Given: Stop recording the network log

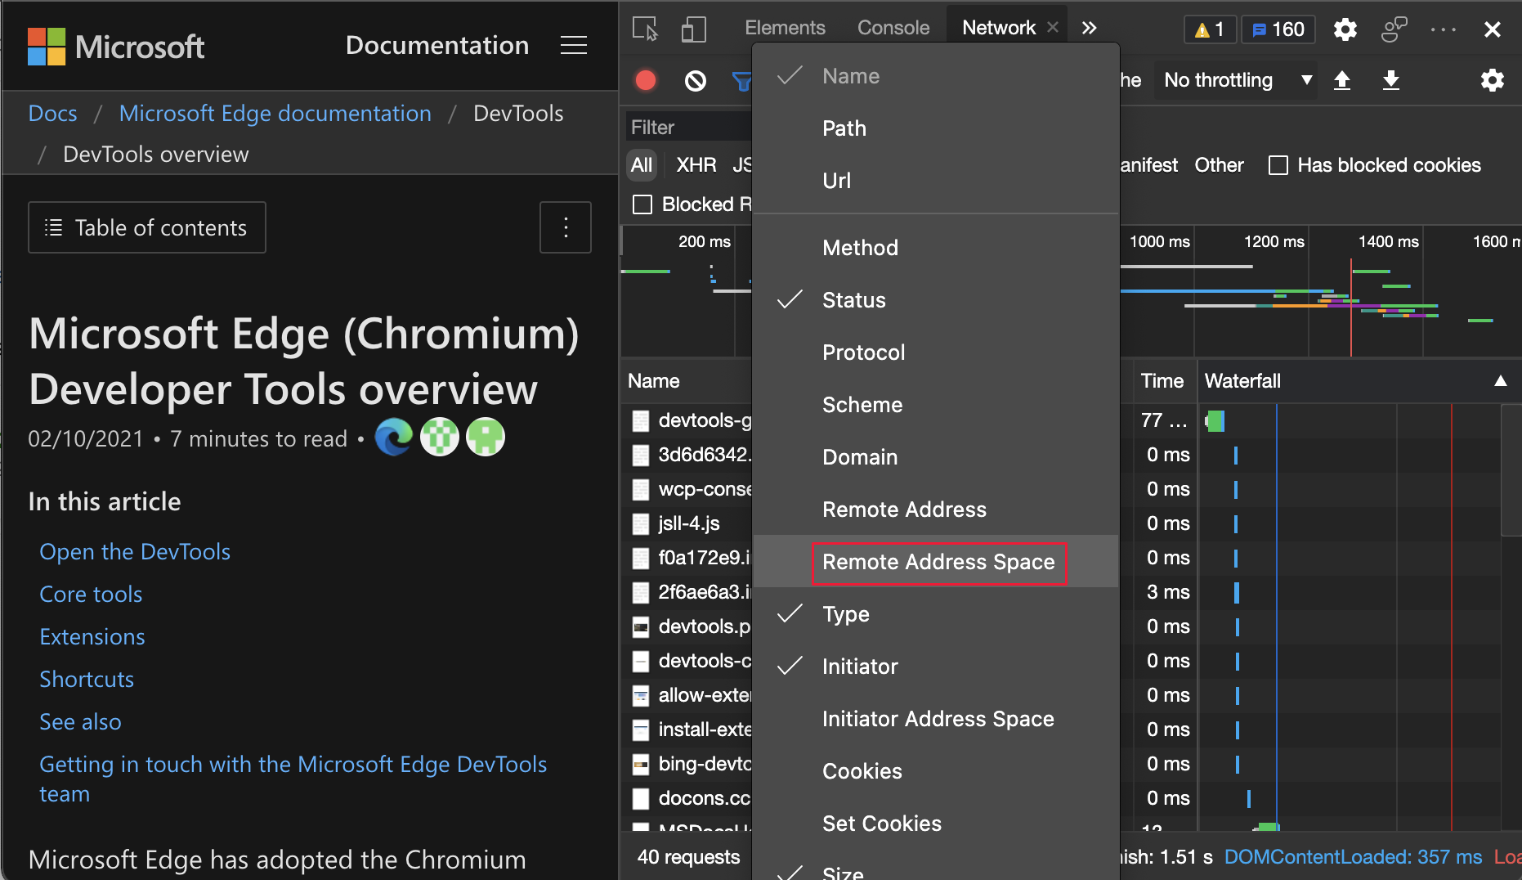Looking at the screenshot, I should point(645,80).
